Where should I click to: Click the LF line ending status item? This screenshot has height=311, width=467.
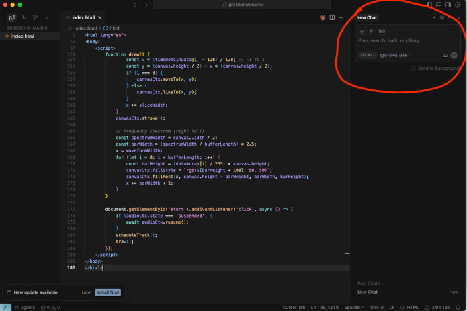[x=392, y=308]
